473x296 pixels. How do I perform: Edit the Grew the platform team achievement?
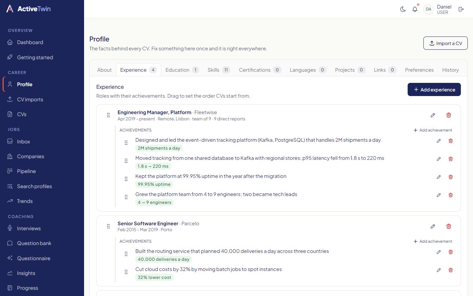tap(439, 195)
